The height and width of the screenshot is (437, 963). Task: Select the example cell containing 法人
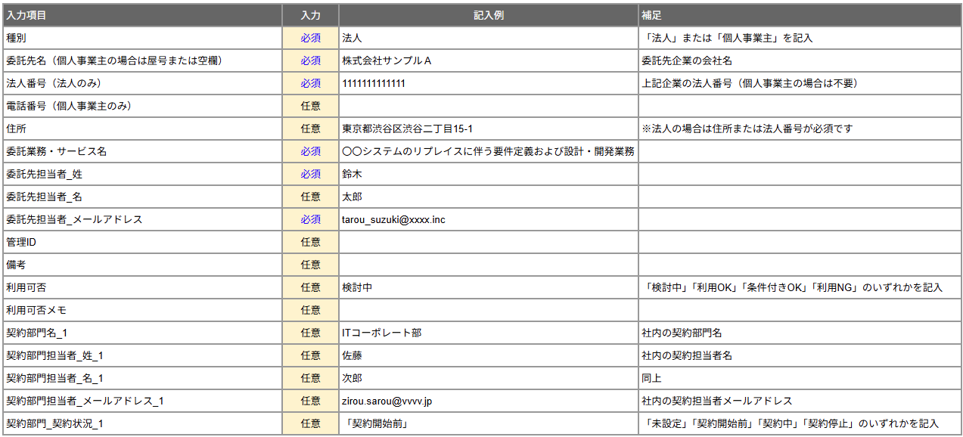[488, 38]
